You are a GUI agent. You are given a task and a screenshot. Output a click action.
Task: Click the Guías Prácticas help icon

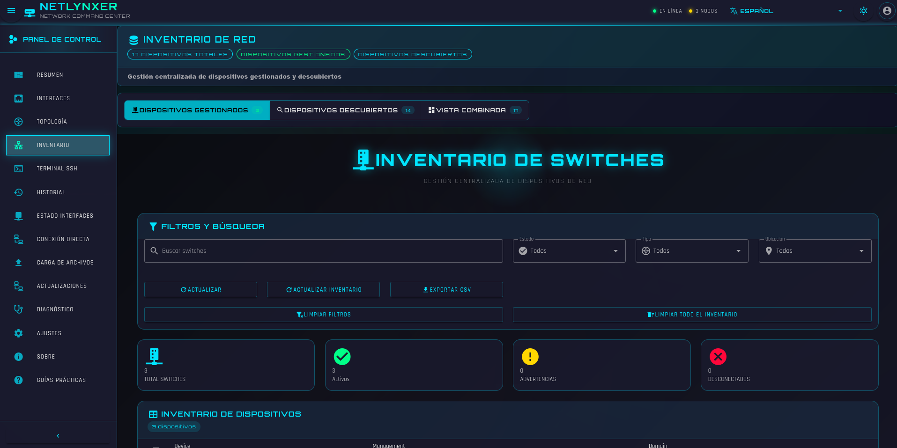click(18, 380)
